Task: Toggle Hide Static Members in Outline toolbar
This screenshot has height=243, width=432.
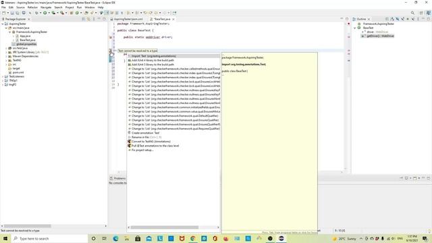Action: [402, 19]
